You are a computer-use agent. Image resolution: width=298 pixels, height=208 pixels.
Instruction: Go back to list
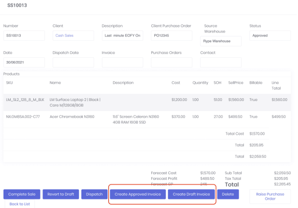(20, 204)
